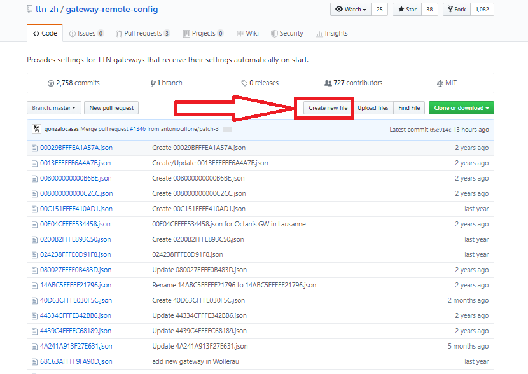528x374 pixels.
Task: Click the stargazers count 38
Action: coord(429,9)
